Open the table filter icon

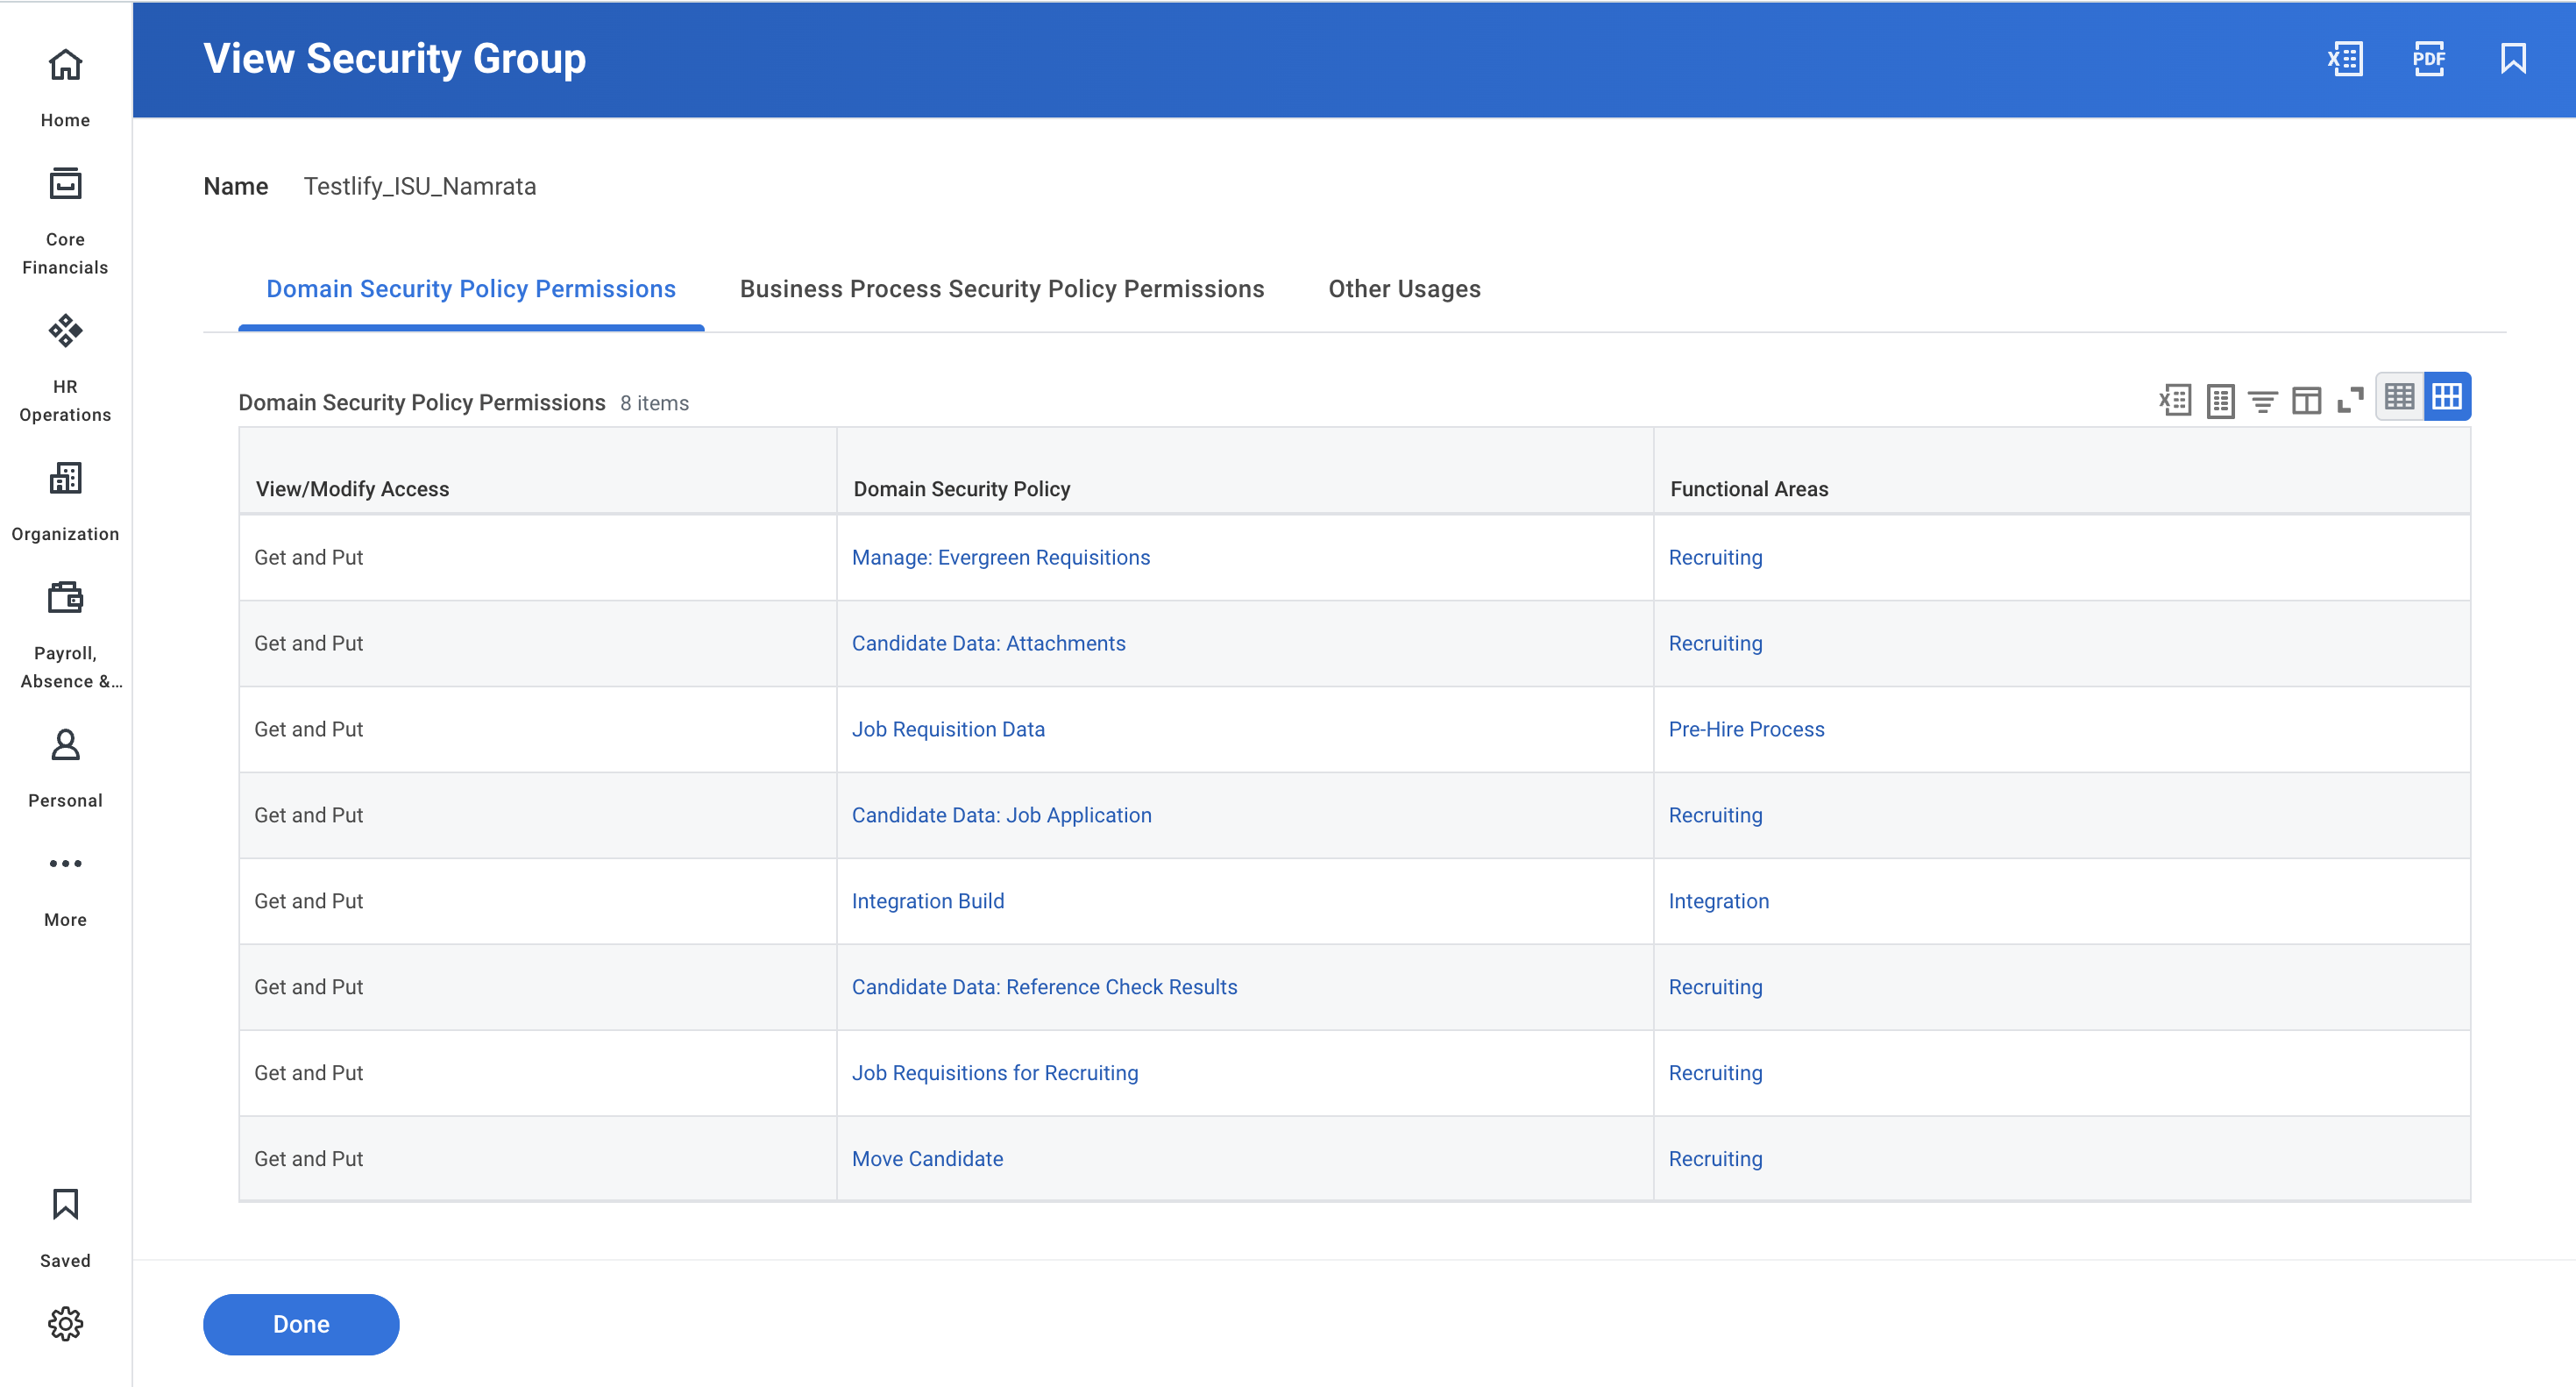(x=2263, y=401)
